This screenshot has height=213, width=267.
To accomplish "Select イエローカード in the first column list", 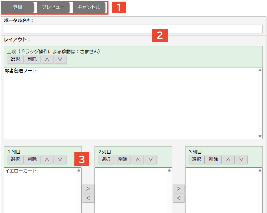I will coord(21,171).
